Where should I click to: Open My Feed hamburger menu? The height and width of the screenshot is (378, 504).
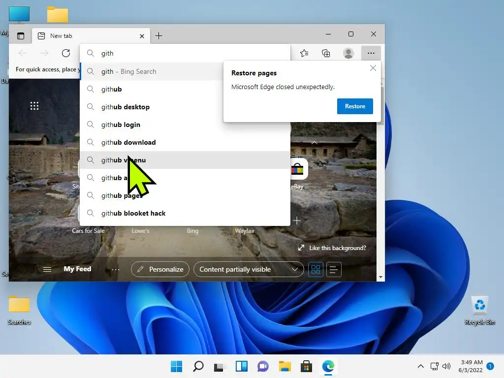[47, 269]
